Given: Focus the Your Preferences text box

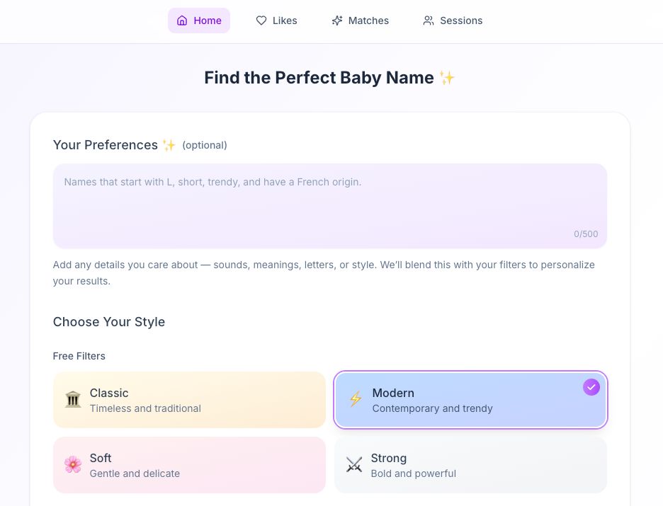Looking at the screenshot, I should tap(329, 205).
